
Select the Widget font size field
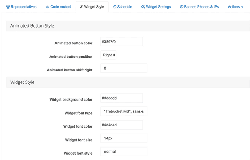coord(124,138)
